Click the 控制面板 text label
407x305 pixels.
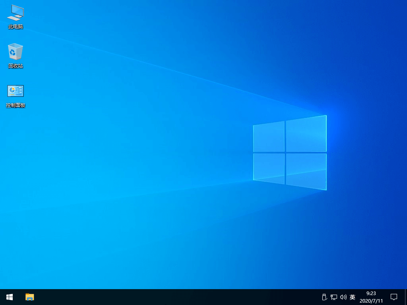[16, 105]
